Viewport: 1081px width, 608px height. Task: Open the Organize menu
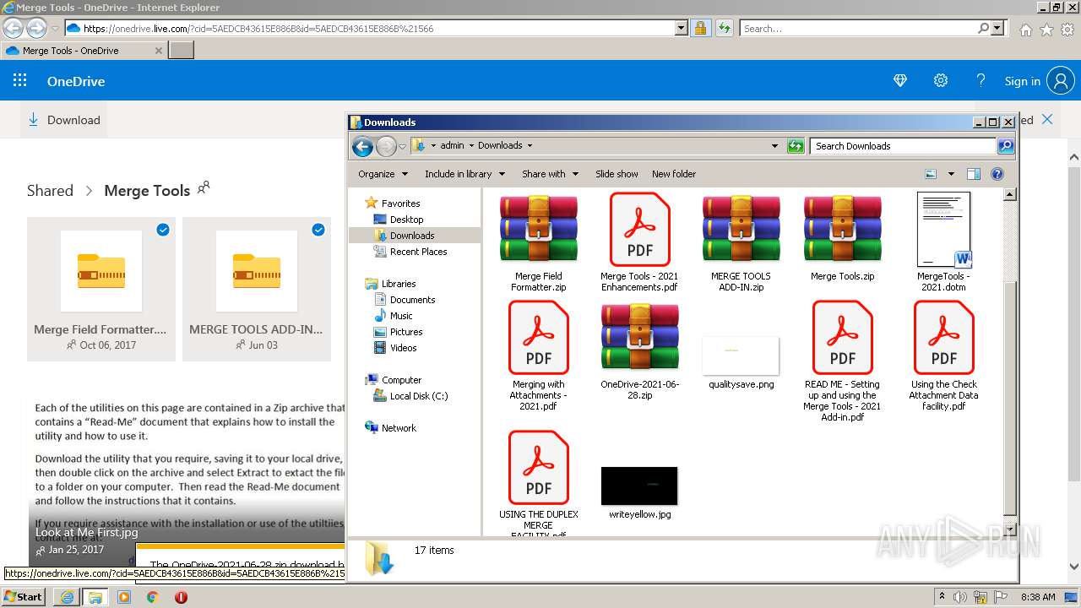383,174
